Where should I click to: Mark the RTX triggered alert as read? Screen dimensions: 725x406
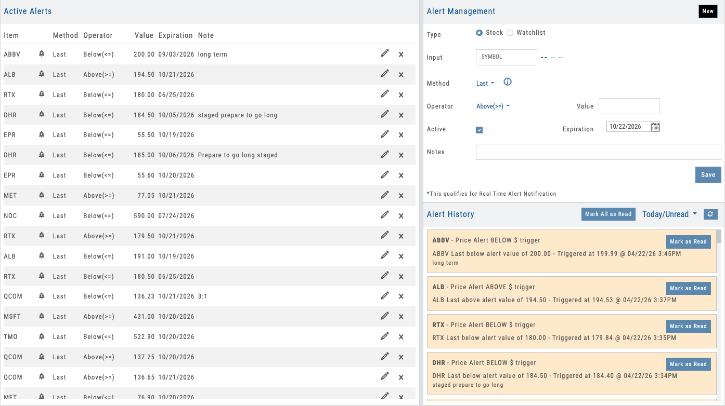click(x=688, y=326)
